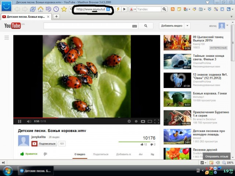Expand dropdown next to Добавить видео
The image size is (235, 176).
[187, 26]
